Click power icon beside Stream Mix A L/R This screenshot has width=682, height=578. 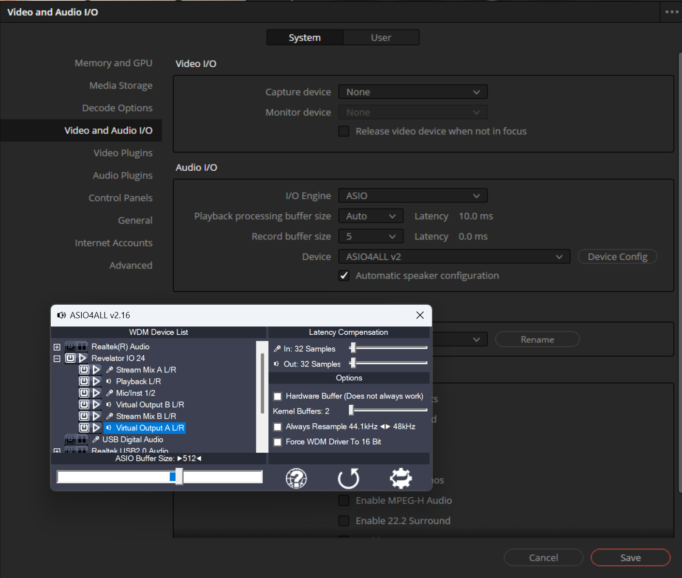click(x=84, y=370)
